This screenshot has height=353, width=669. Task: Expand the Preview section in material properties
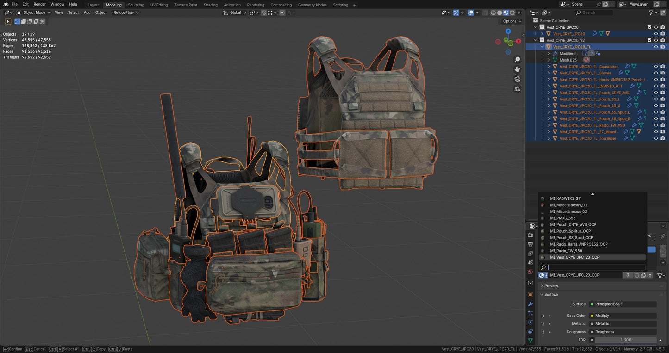point(550,285)
